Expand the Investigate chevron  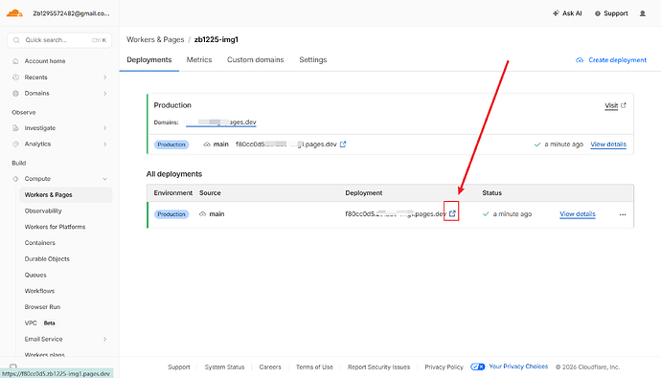pos(105,128)
